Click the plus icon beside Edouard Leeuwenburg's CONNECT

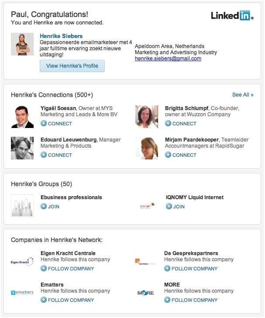tap(44, 155)
